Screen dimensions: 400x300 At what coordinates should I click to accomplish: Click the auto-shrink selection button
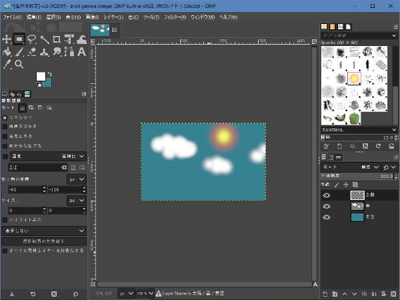[x=43, y=241]
